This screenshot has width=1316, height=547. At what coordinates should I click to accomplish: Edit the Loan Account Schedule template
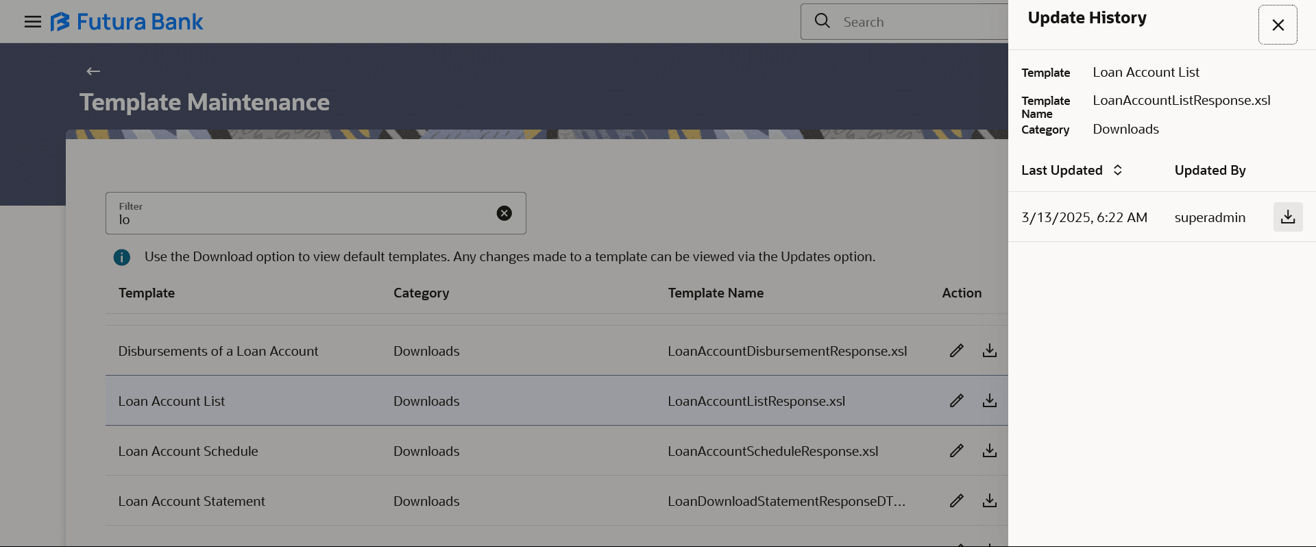tap(957, 450)
